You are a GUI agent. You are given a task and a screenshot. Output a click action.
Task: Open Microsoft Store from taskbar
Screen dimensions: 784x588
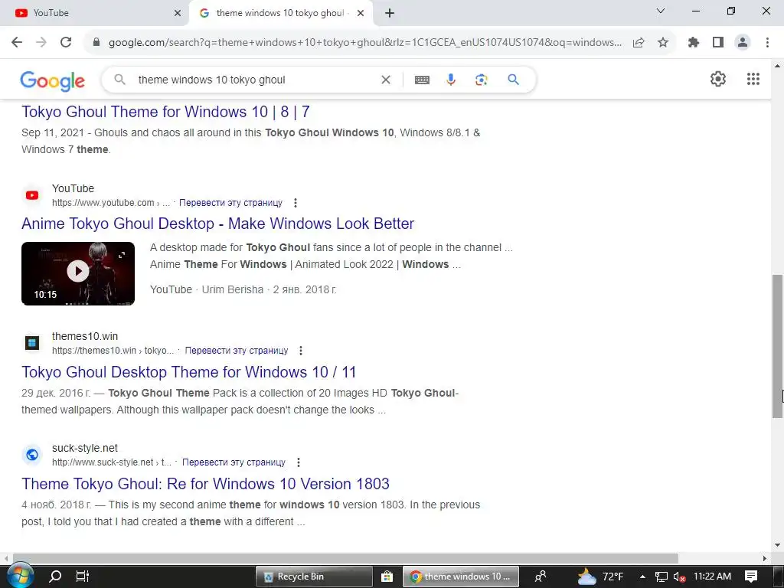[387, 577]
